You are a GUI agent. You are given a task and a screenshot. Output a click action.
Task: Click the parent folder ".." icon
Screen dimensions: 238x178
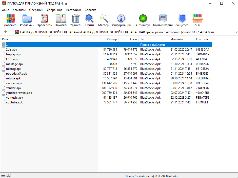4,45
